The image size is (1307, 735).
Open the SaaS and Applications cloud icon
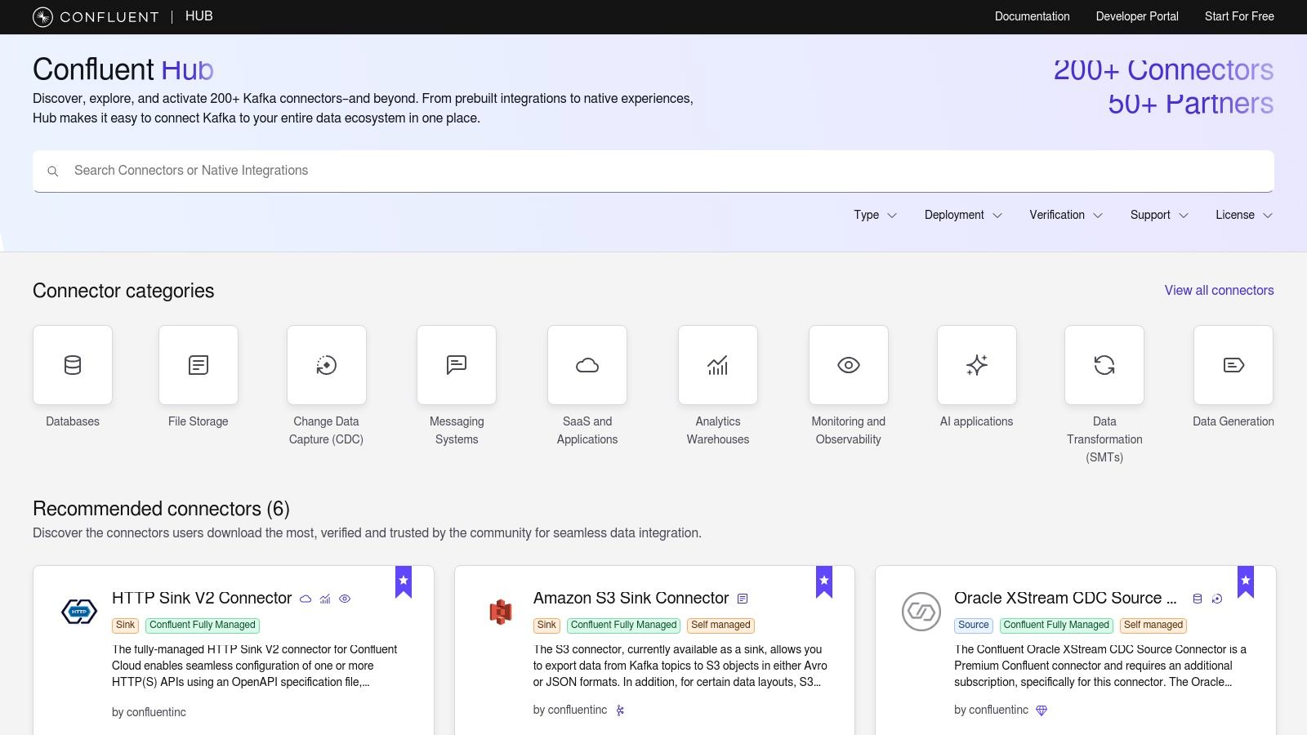(587, 365)
